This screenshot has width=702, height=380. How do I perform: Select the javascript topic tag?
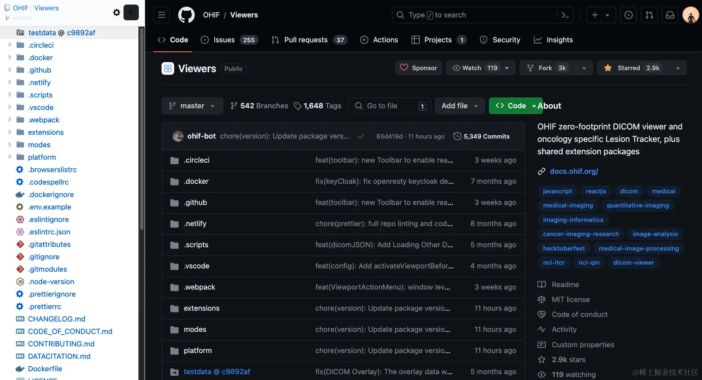click(x=557, y=191)
